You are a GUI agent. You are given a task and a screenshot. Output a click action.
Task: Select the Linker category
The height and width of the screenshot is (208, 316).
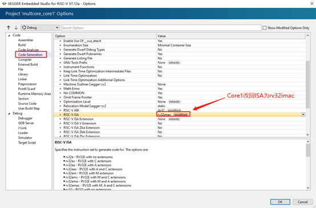point(22,79)
